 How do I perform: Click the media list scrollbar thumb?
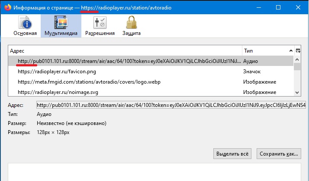pyautogui.click(x=297, y=66)
